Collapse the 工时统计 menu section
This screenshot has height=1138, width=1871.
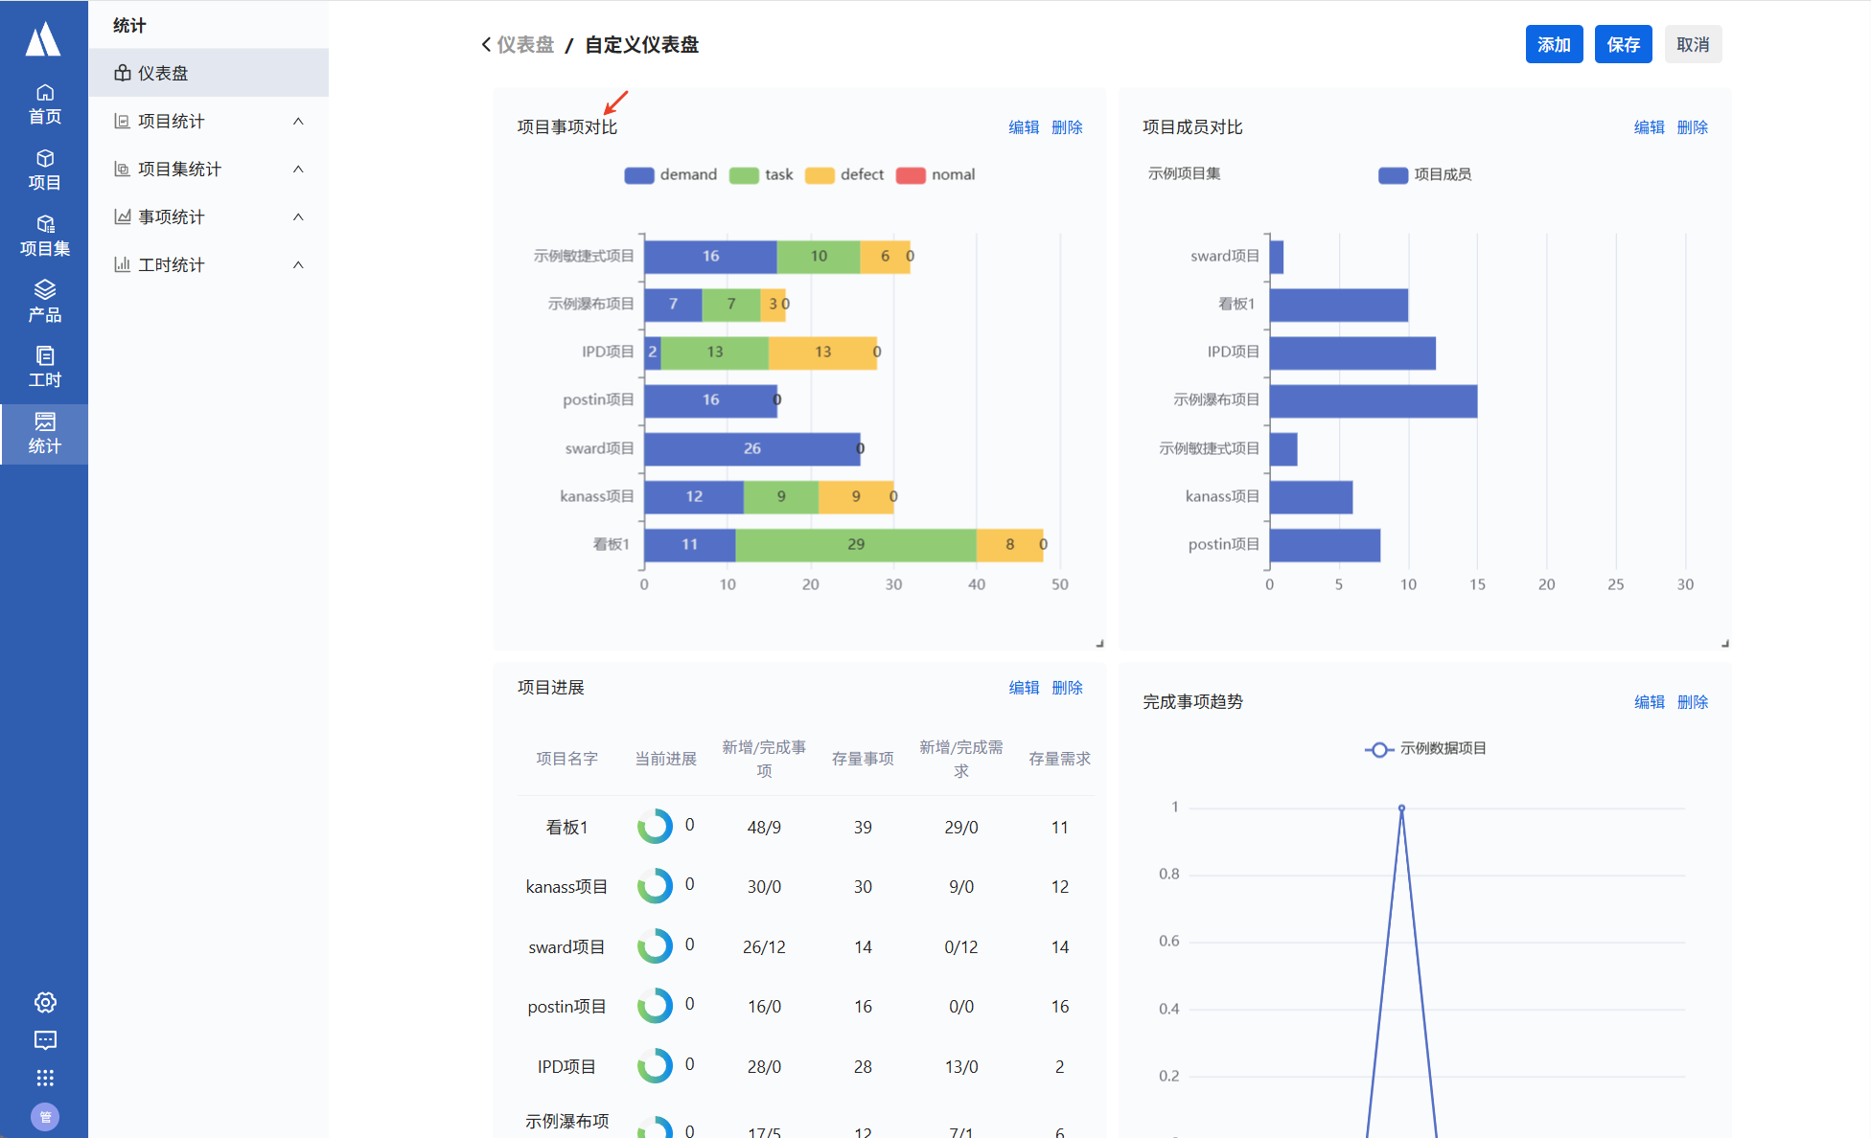click(298, 264)
